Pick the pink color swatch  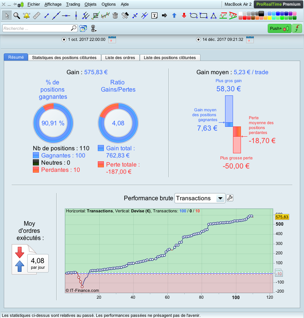click(295, 14)
